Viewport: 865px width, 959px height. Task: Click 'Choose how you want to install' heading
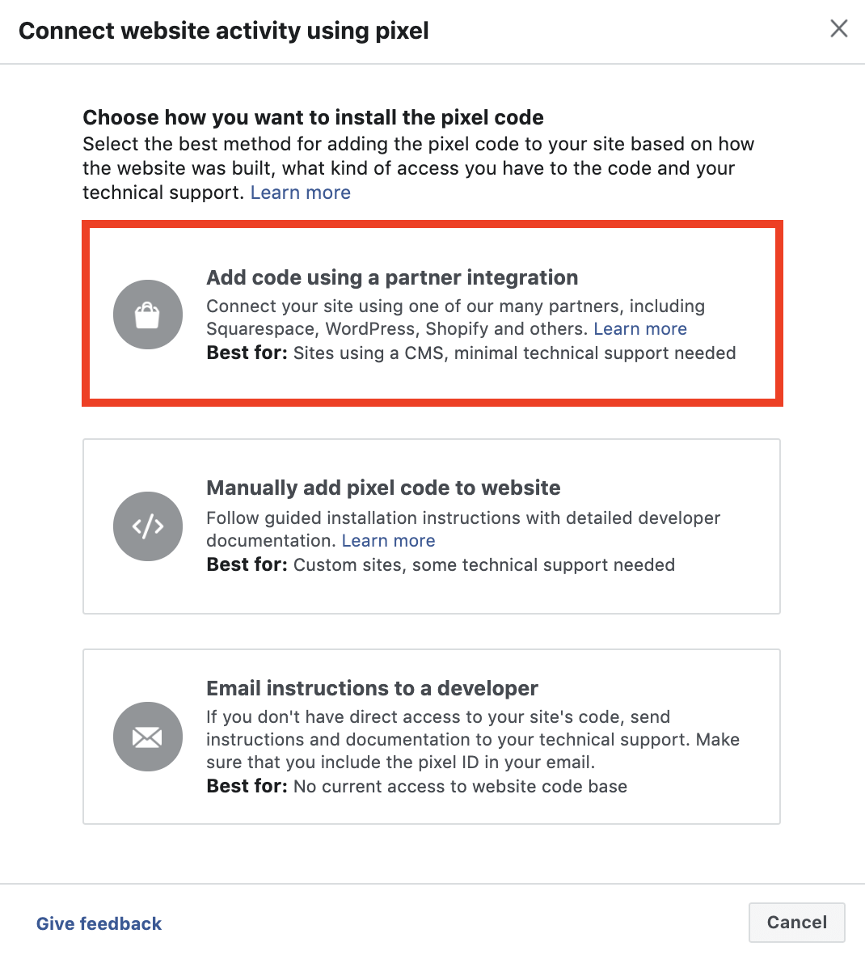(x=313, y=117)
